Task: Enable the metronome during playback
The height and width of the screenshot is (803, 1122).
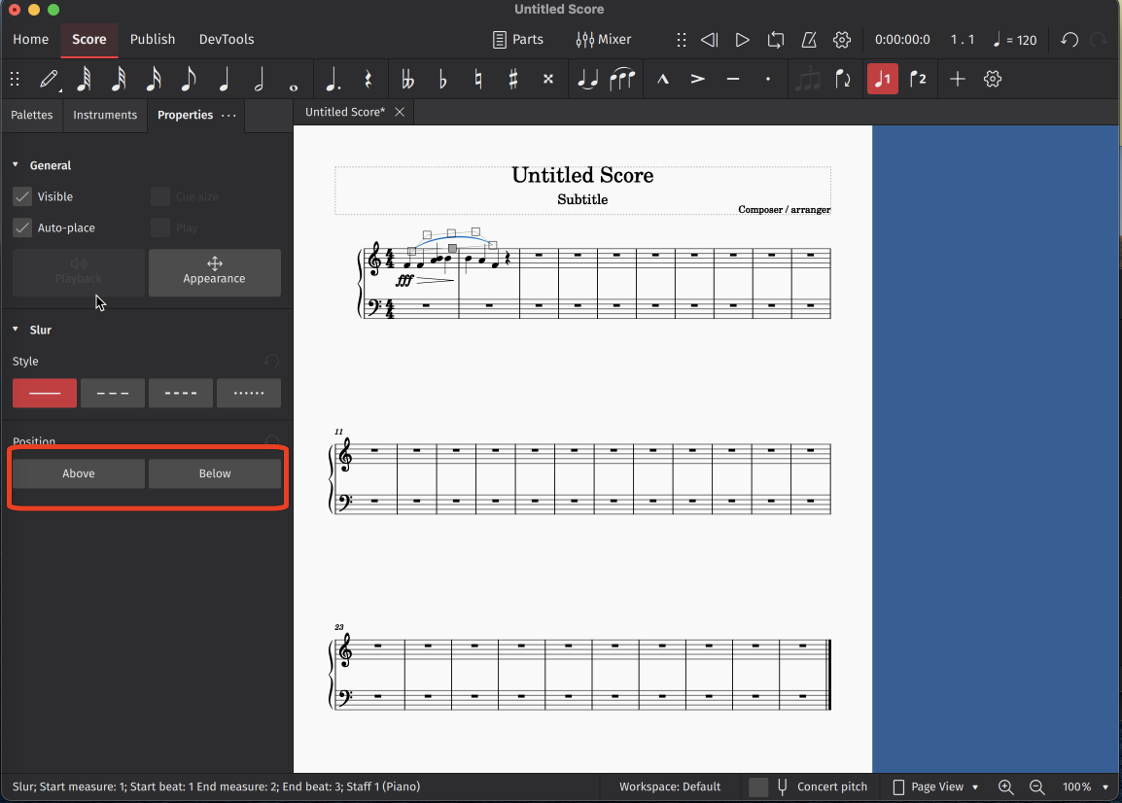Action: click(809, 40)
